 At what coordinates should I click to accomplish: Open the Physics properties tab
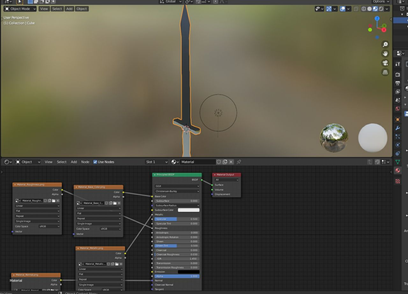tap(397, 145)
